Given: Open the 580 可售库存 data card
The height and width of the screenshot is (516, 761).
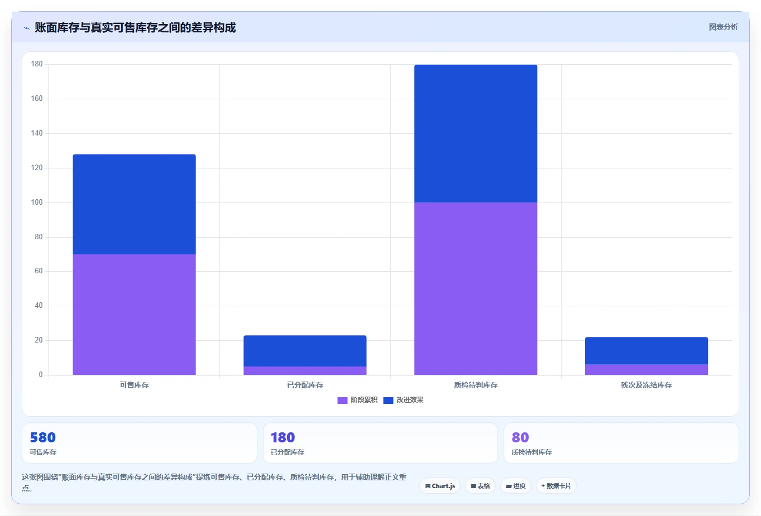Looking at the screenshot, I should (x=140, y=443).
